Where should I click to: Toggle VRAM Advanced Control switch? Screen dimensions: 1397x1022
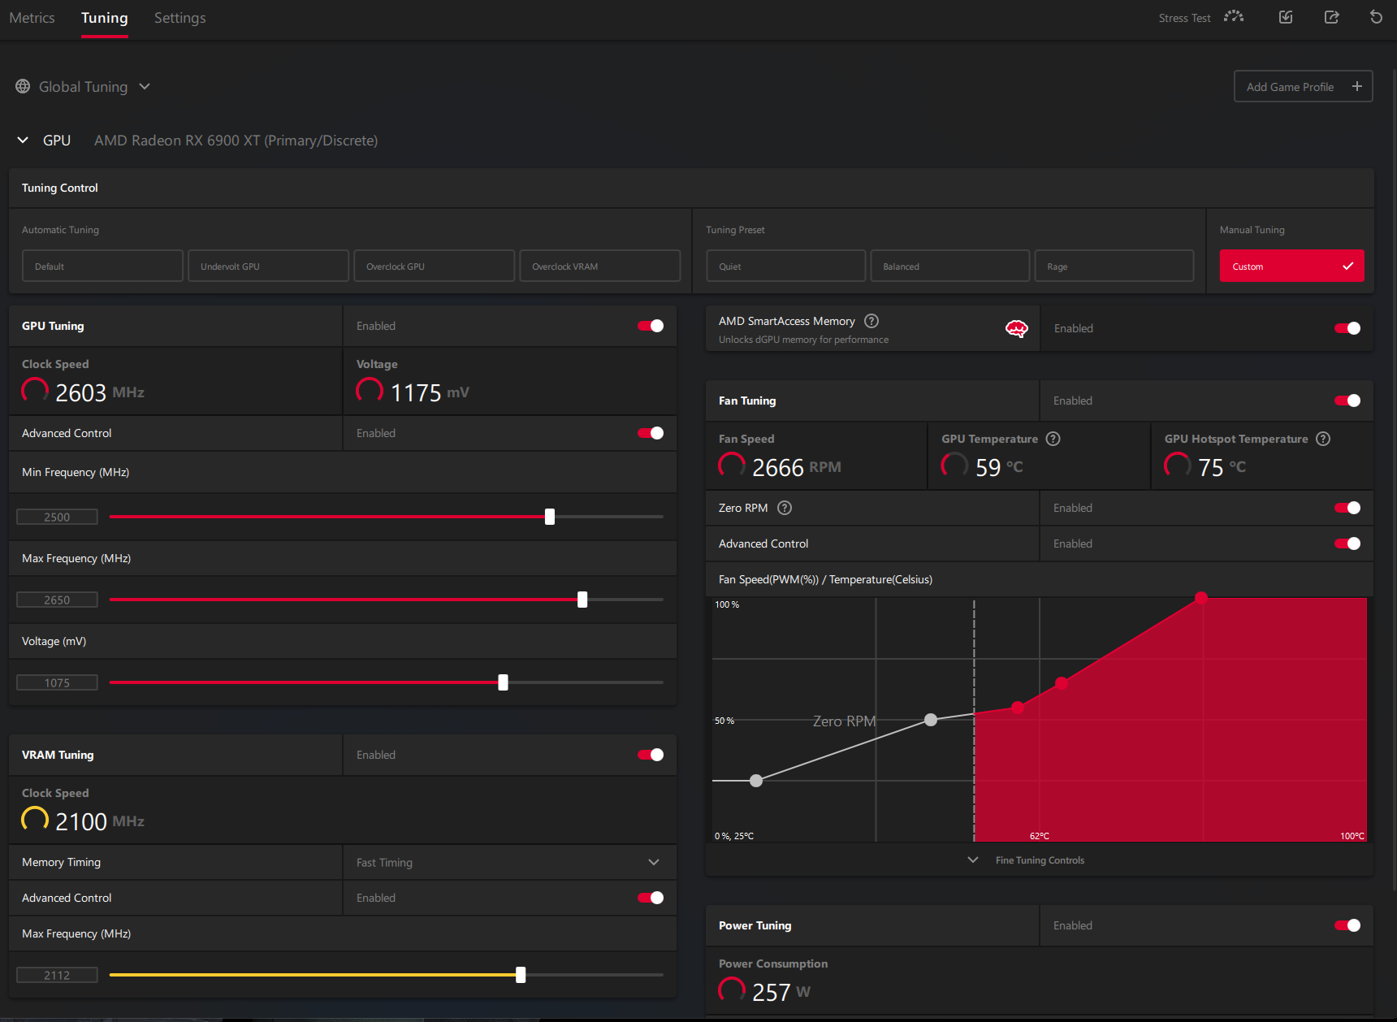click(651, 898)
